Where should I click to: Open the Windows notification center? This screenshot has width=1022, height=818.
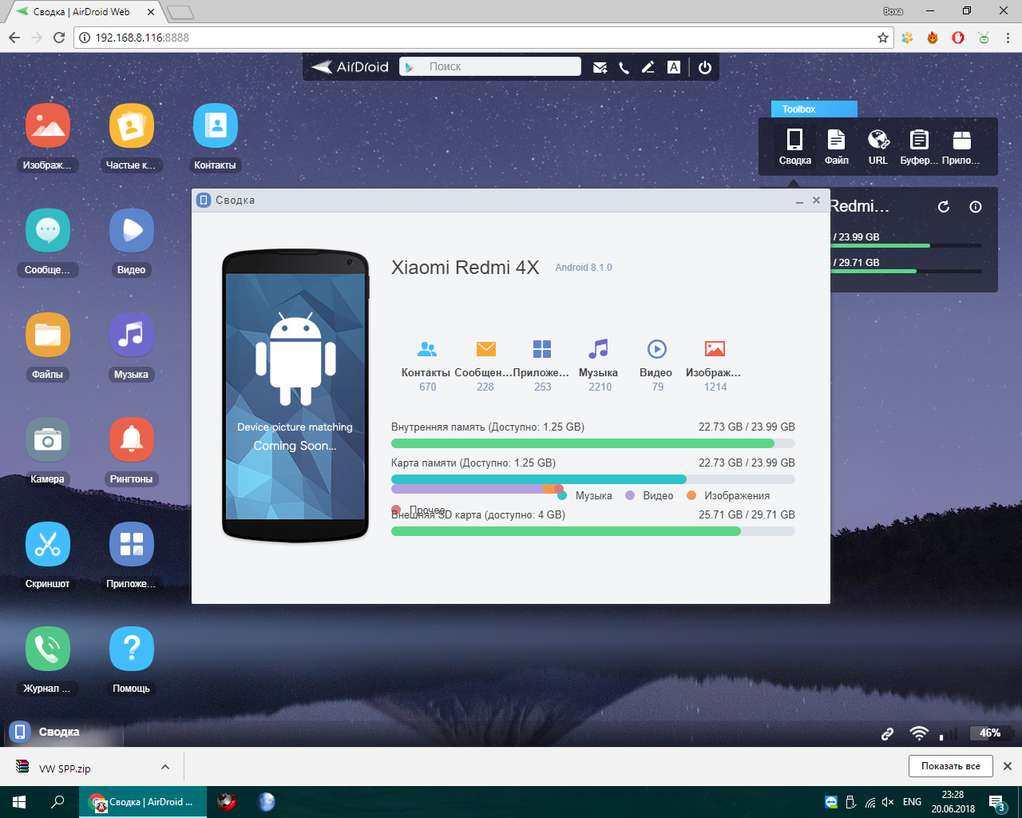996,803
